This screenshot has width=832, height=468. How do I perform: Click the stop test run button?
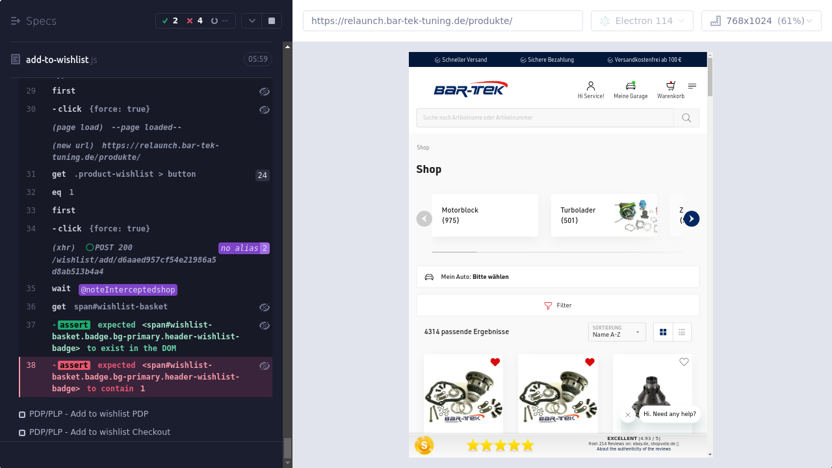[x=271, y=21]
